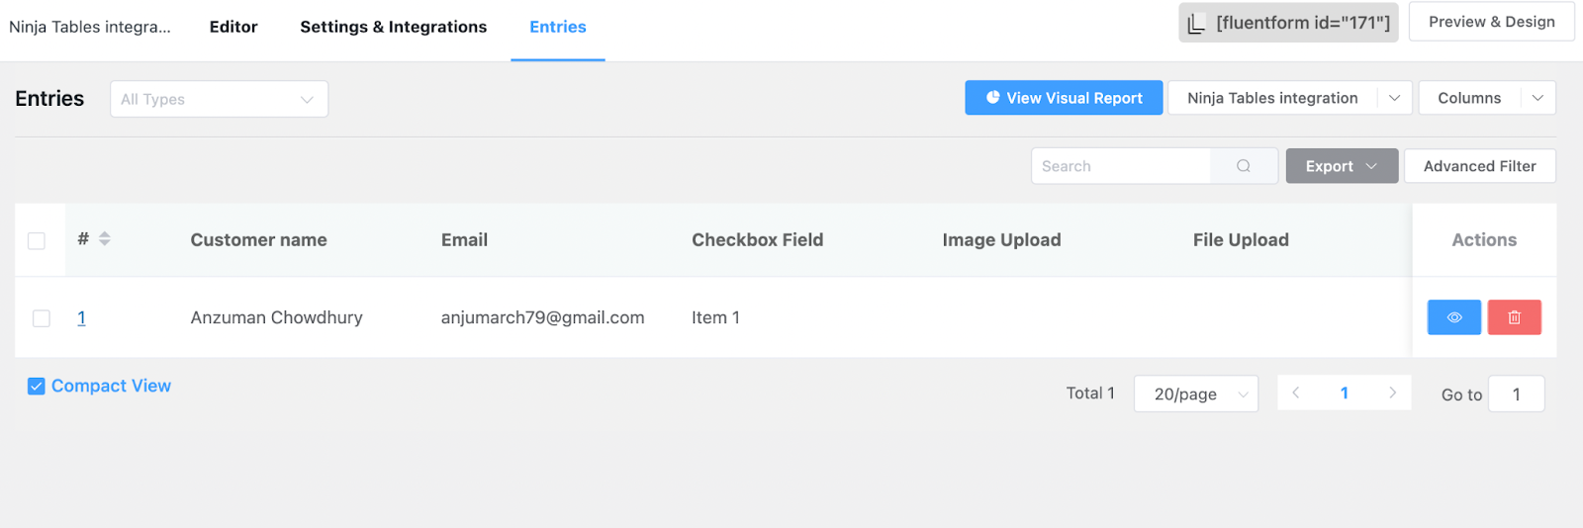Open the 20/page size dropdown
This screenshot has height=528, width=1583.
pos(1195,394)
